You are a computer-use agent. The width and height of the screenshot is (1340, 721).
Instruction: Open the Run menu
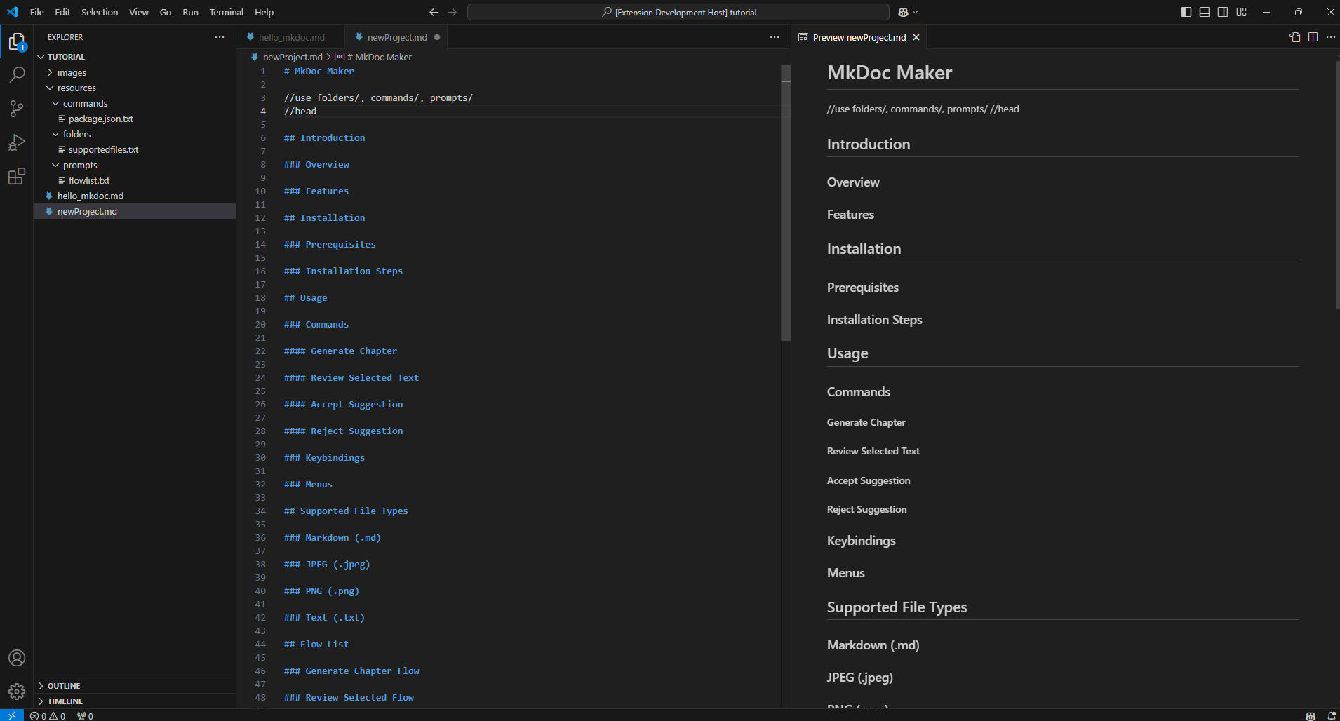click(x=190, y=12)
